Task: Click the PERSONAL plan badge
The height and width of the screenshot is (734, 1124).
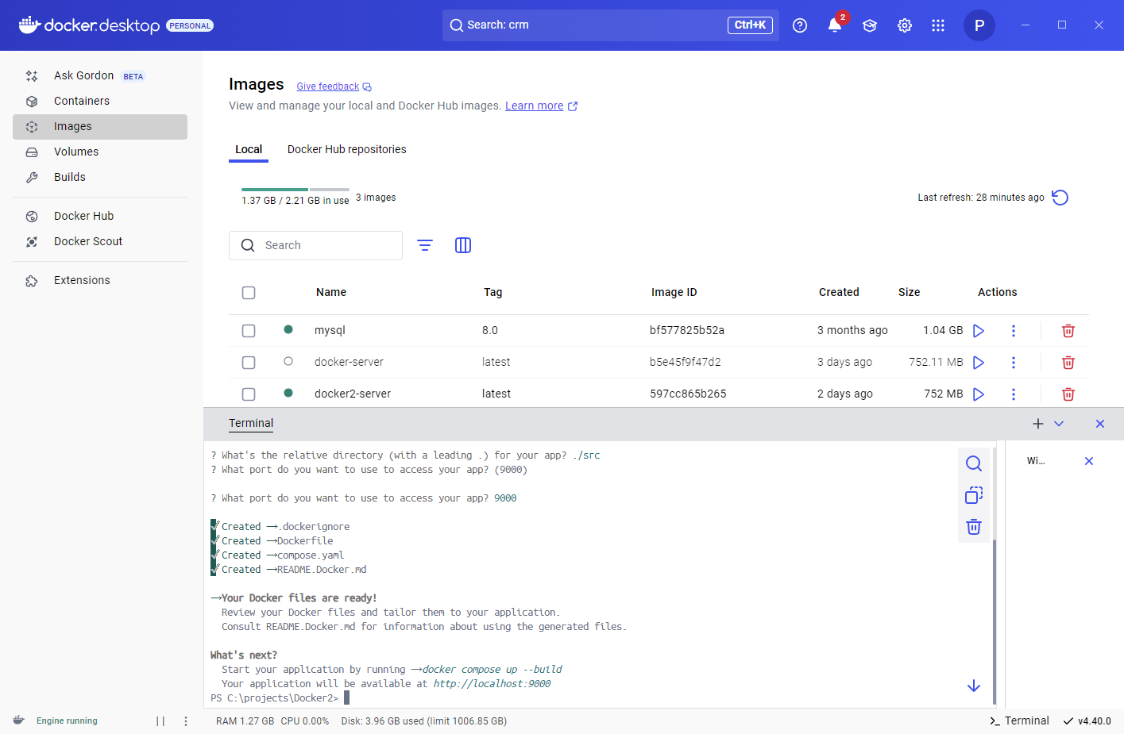Action: [190, 26]
